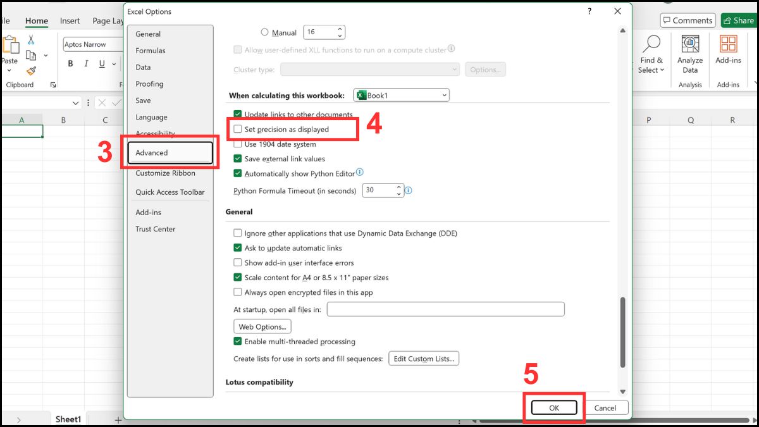Switch to the Insert ribbon tab
Viewport: 759px width, 427px height.
tap(70, 20)
